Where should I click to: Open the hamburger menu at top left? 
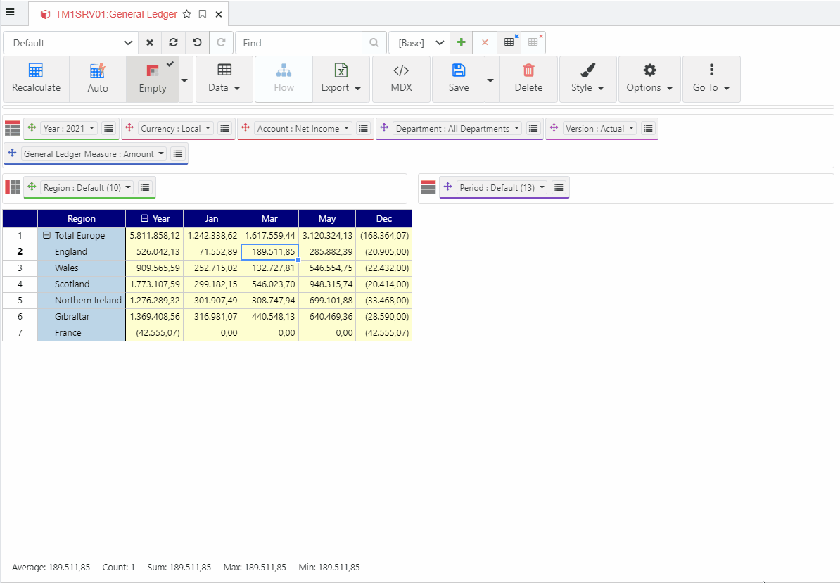[10, 12]
